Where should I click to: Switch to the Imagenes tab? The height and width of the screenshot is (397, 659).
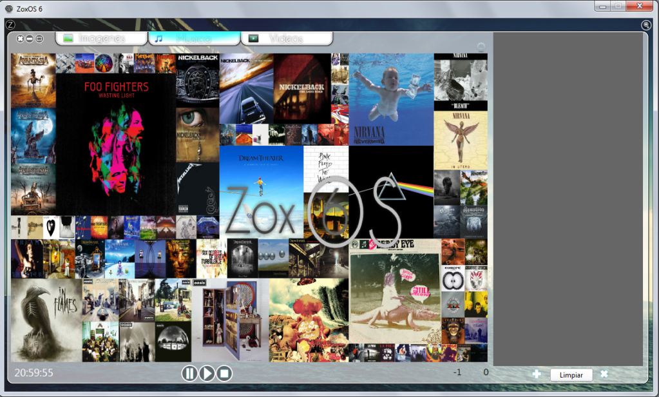[x=102, y=38]
